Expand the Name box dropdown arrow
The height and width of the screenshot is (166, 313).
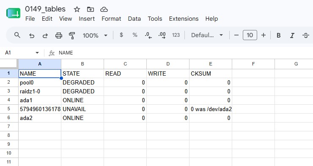pos(37,53)
